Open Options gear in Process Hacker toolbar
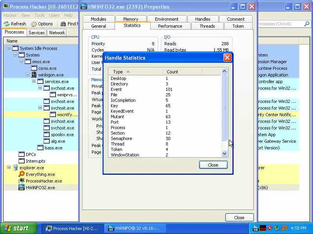The width and height of the screenshot is (313, 234). coord(34,24)
